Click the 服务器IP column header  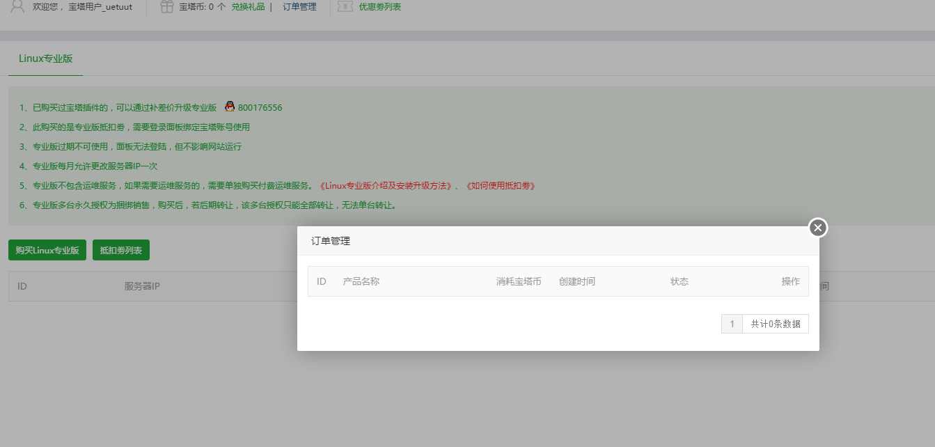[142, 286]
